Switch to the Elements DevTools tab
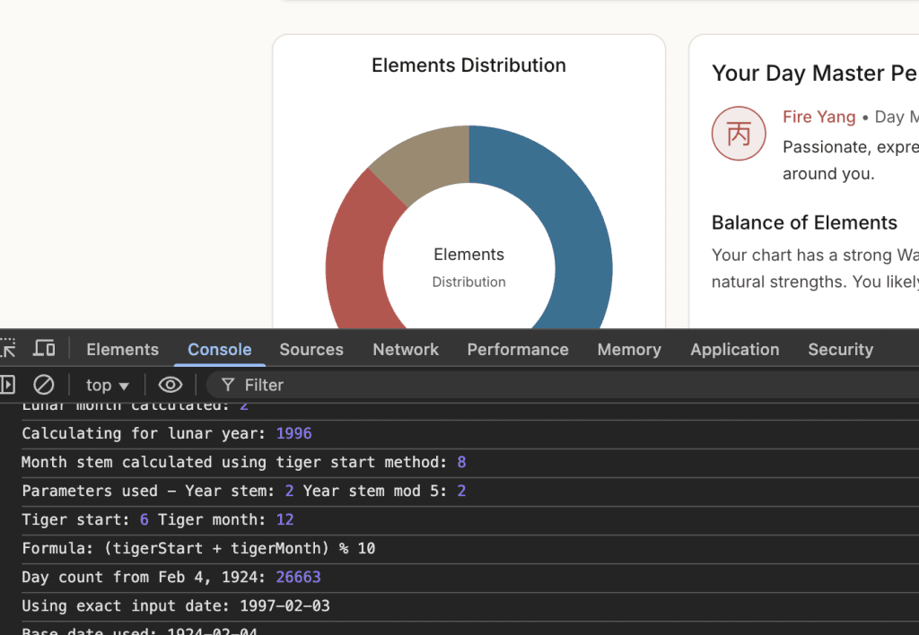This screenshot has width=919, height=635. tap(122, 349)
